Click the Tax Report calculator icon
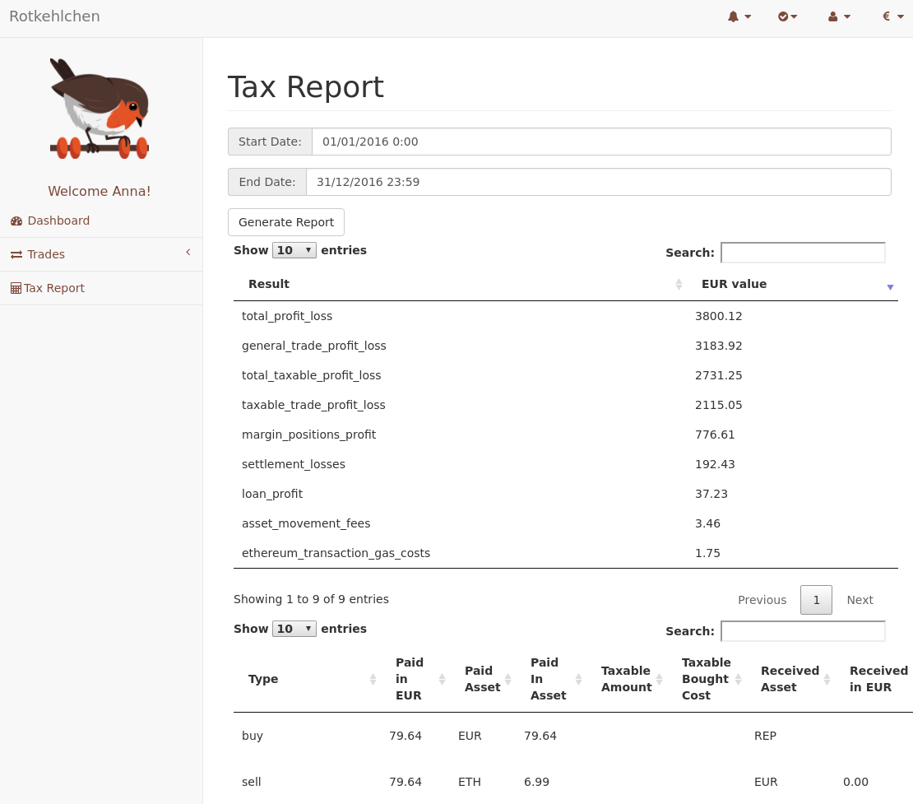Screen dimensions: 913x804 (x=16, y=288)
